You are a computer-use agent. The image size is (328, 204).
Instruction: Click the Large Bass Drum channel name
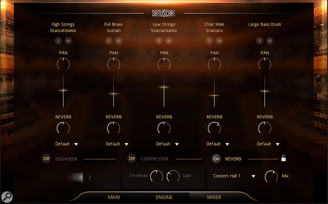pos(265,24)
